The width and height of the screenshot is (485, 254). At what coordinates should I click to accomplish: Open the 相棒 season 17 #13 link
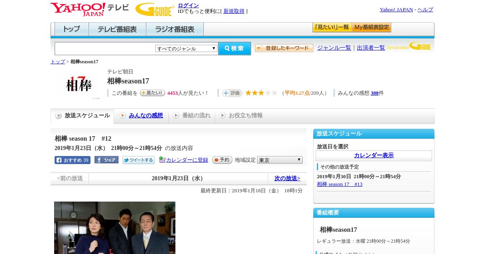339,184
